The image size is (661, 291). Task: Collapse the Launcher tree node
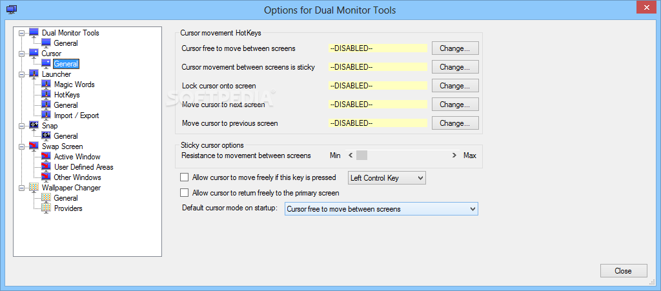click(21, 74)
